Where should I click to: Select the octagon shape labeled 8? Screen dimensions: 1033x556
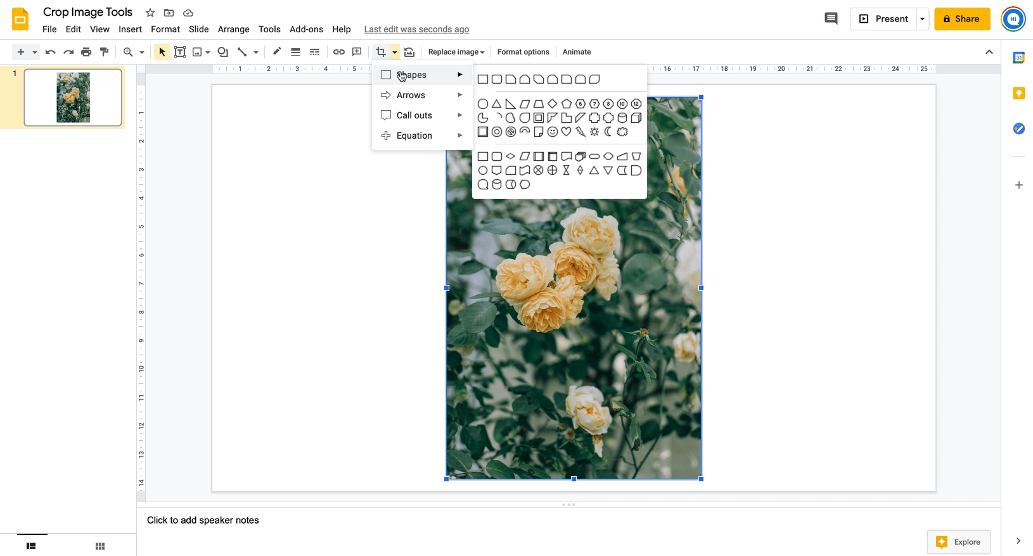(x=608, y=104)
